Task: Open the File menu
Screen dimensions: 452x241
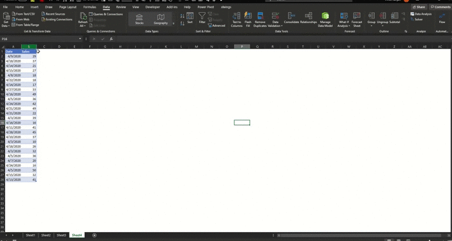Action: 5,7
